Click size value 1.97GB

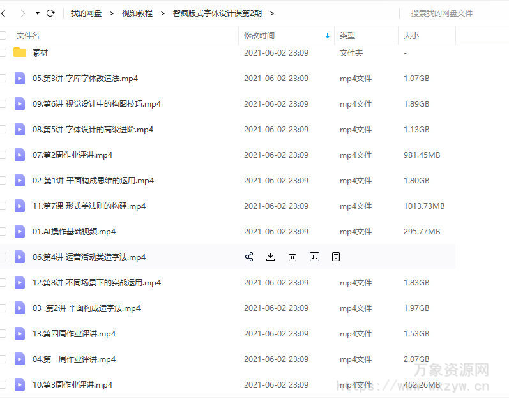click(416, 308)
